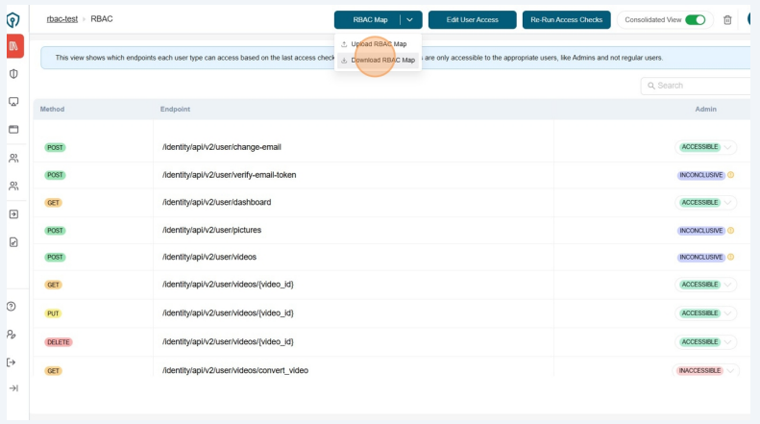The height and width of the screenshot is (424, 760).
Task: Expand sidebar using the arrow-to-bar icon
Action: pos(13,388)
